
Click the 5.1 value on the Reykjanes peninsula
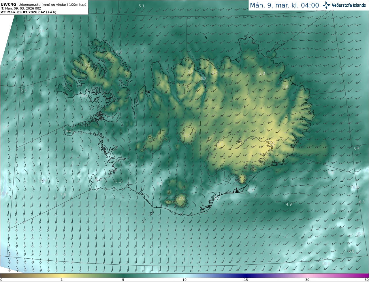click(x=118, y=181)
